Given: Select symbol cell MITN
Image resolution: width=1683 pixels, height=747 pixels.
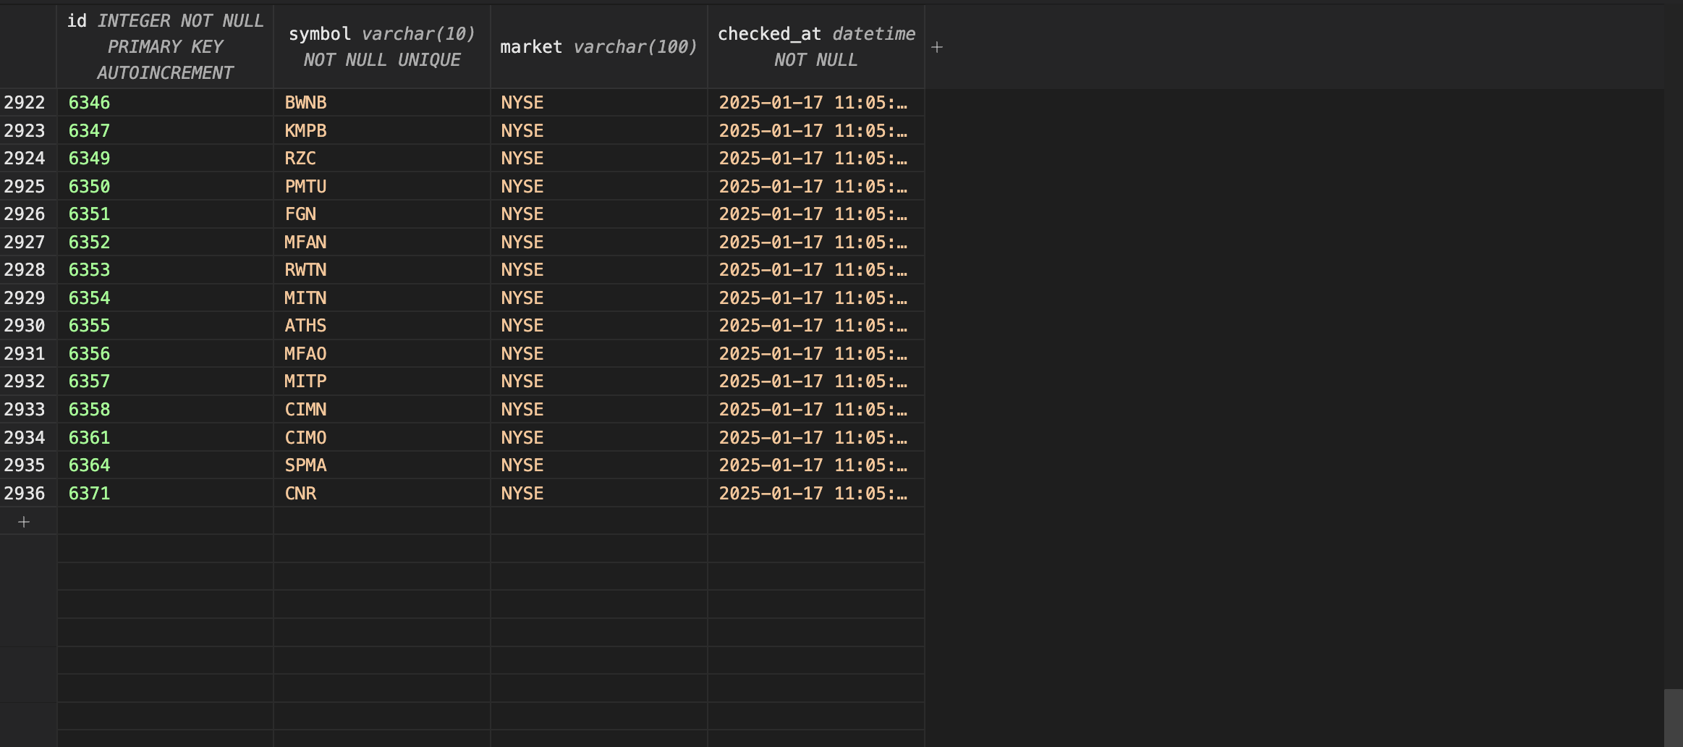Looking at the screenshot, I should (382, 298).
